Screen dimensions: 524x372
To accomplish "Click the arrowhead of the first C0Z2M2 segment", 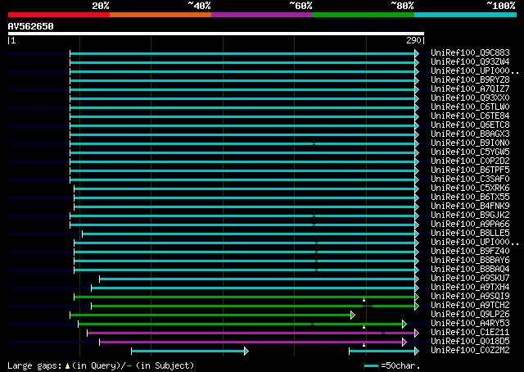I will pos(246,351).
